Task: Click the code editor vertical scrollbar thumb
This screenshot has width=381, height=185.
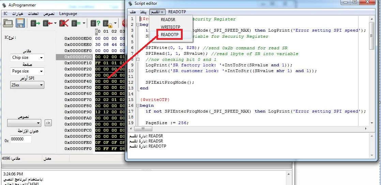Action: pos(371,36)
